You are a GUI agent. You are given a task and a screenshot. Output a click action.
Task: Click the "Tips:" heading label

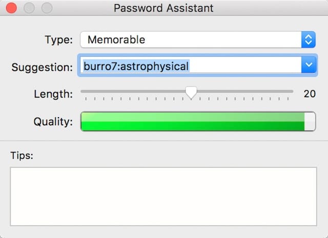click(22, 155)
